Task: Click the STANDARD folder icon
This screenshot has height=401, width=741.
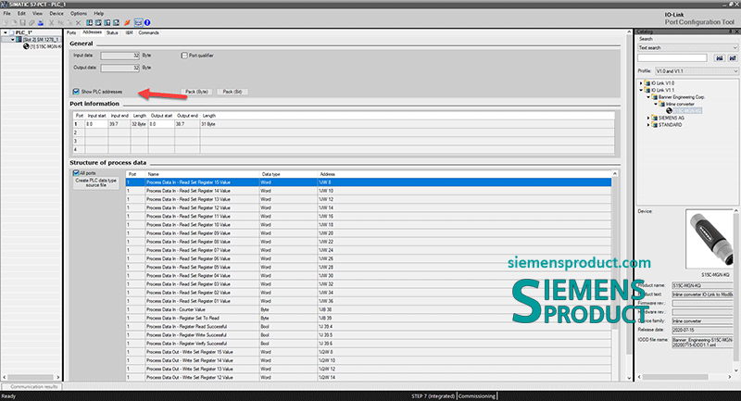Action: 655,125
